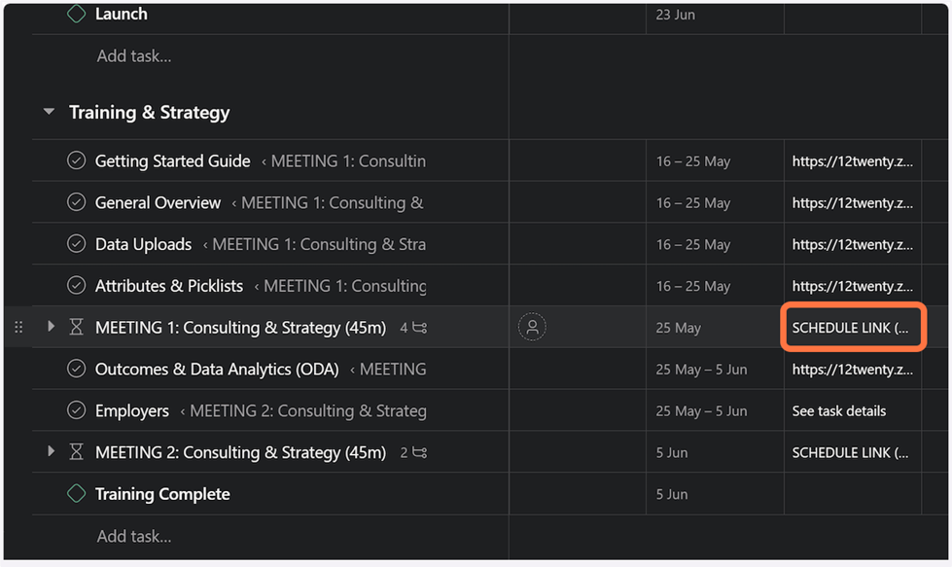Expand subtasks of MEETING 2: Consulting & Strategy
Screen dimensions: 952x567
point(51,452)
